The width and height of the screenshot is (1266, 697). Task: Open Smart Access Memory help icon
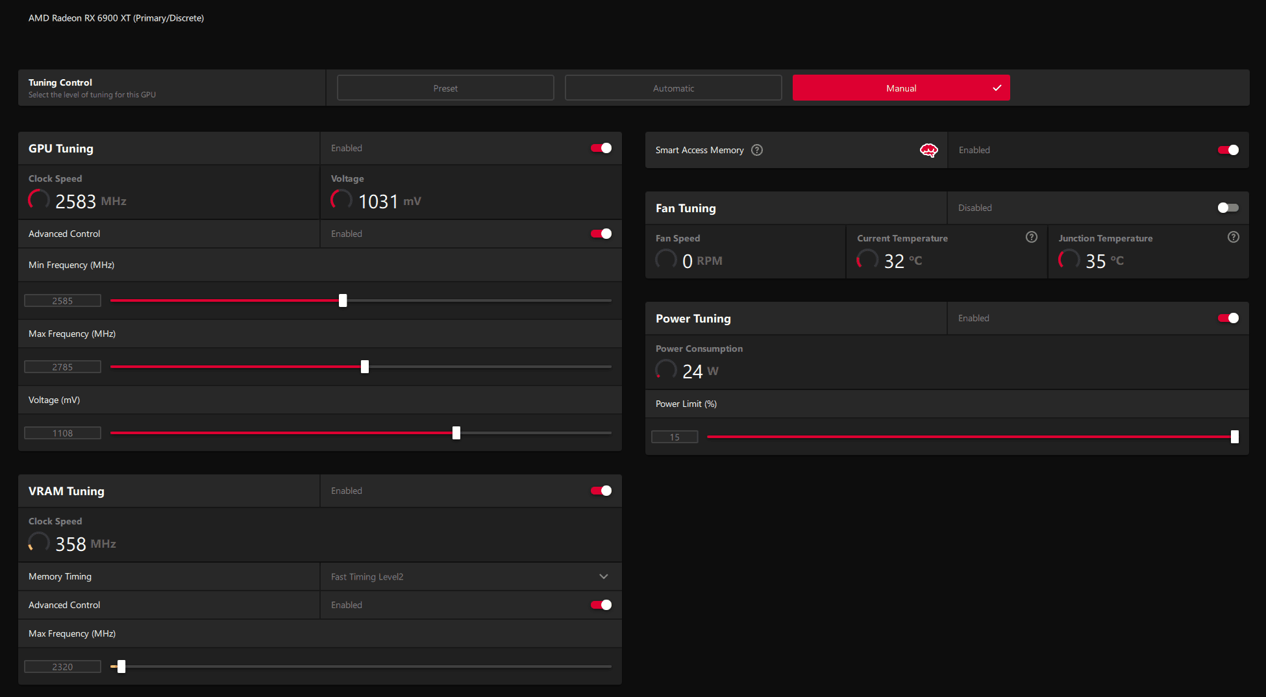tap(757, 150)
